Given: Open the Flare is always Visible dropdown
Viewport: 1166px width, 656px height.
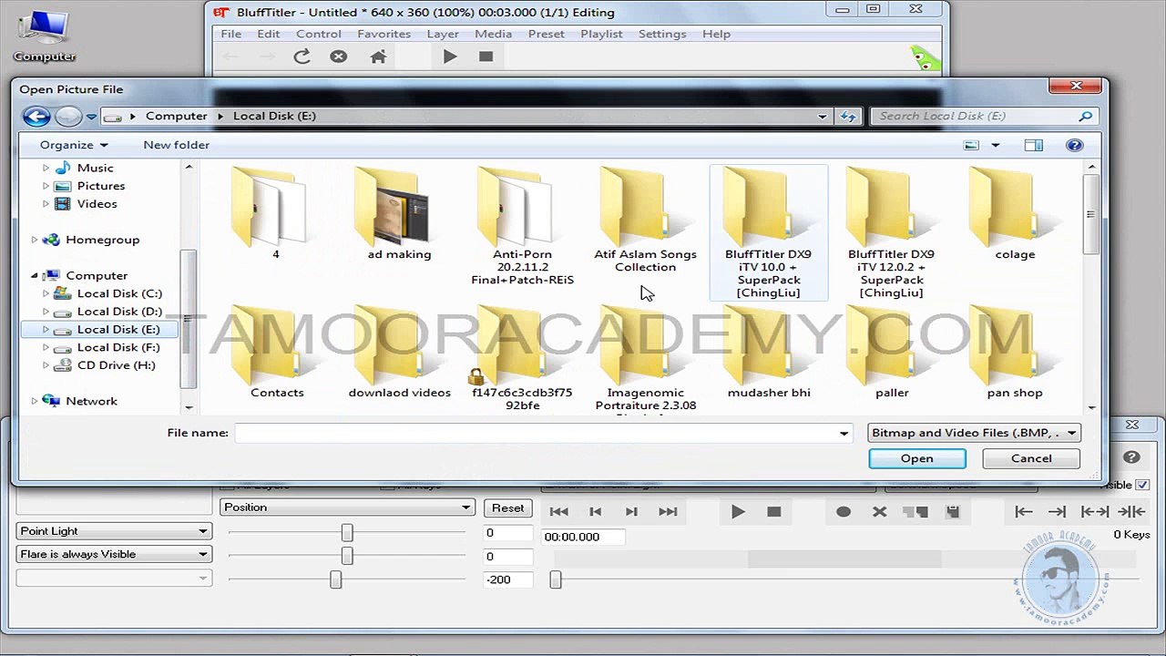Looking at the screenshot, I should coord(114,554).
